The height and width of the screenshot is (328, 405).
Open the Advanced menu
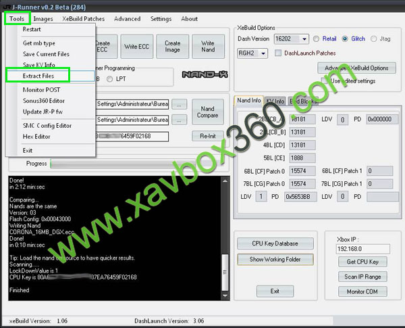(128, 19)
